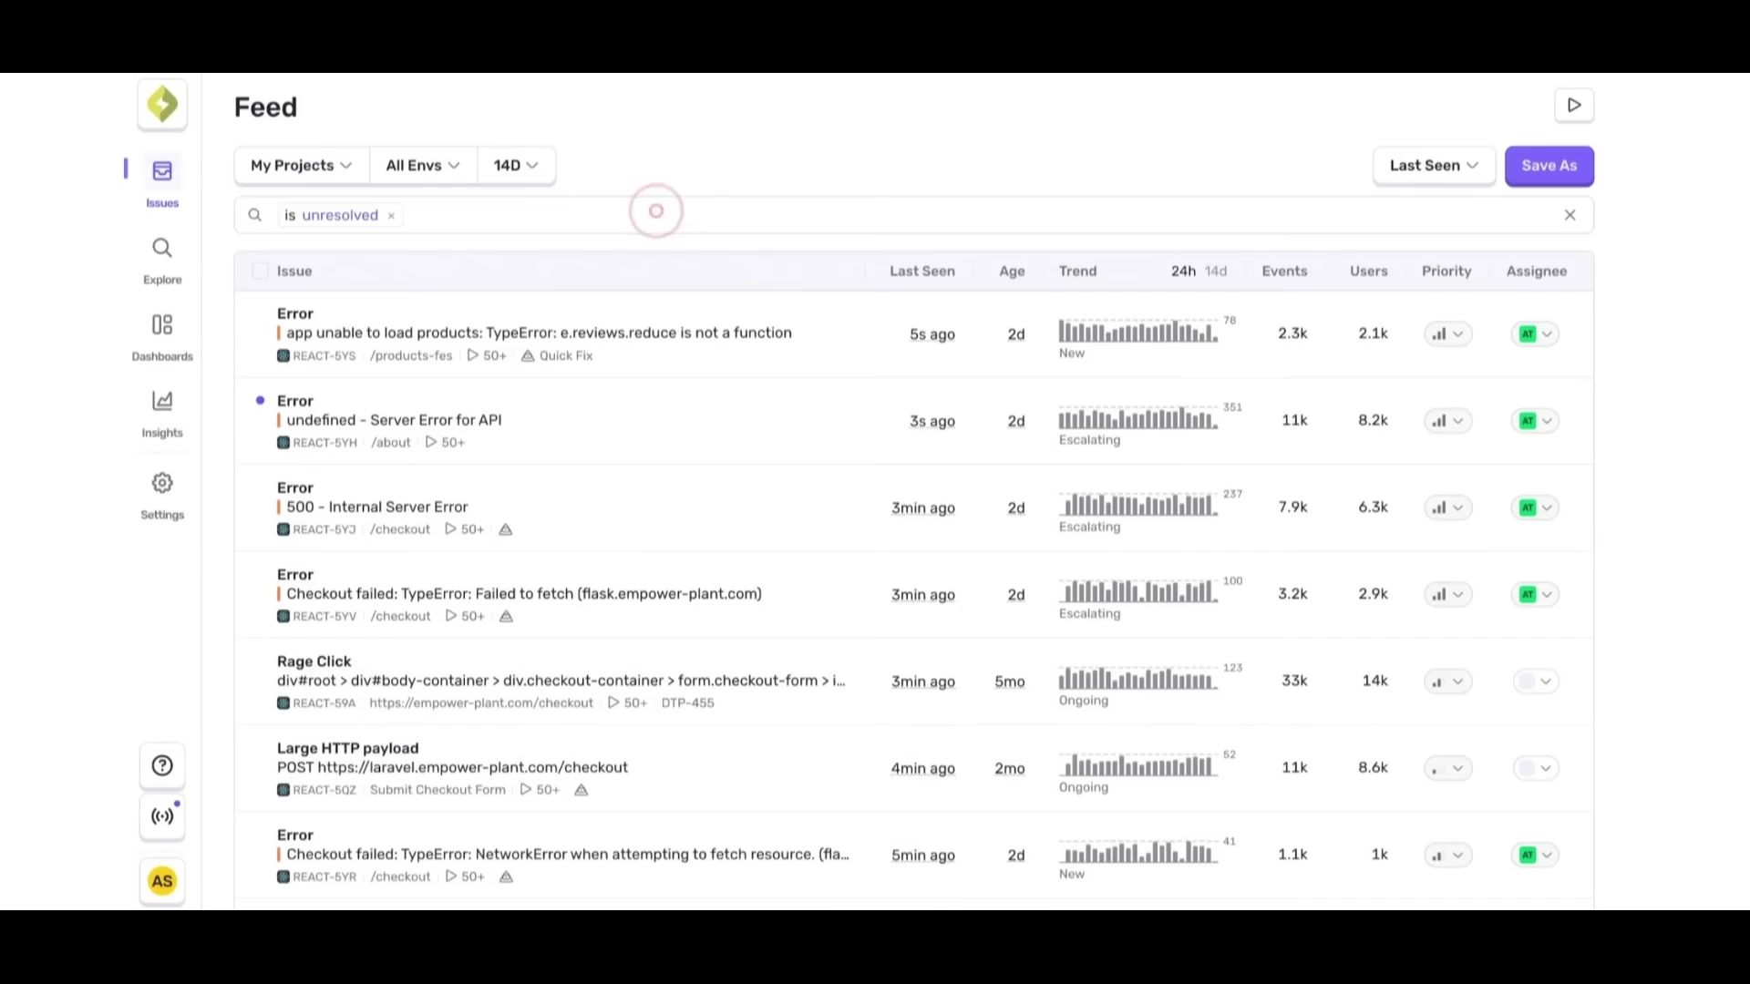Switch trend view to 24h

pyautogui.click(x=1183, y=272)
